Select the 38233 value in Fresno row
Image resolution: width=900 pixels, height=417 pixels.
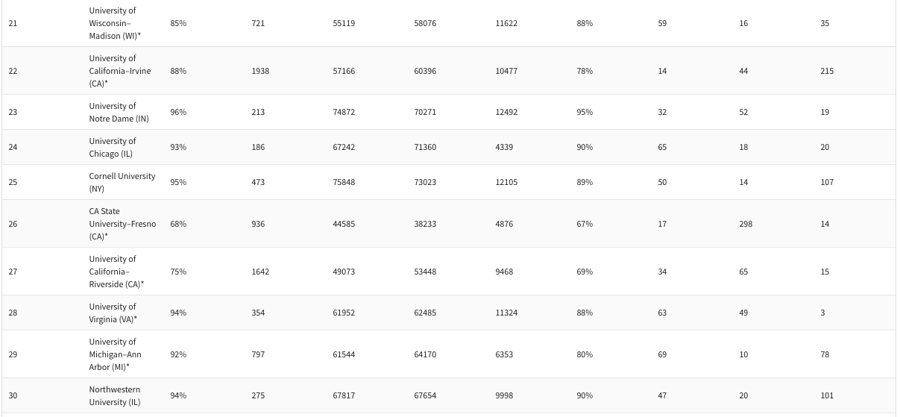coord(425,224)
